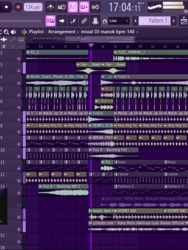188x250 pixels.
Task: Toggle wait for input before recording
Action: (62, 7)
